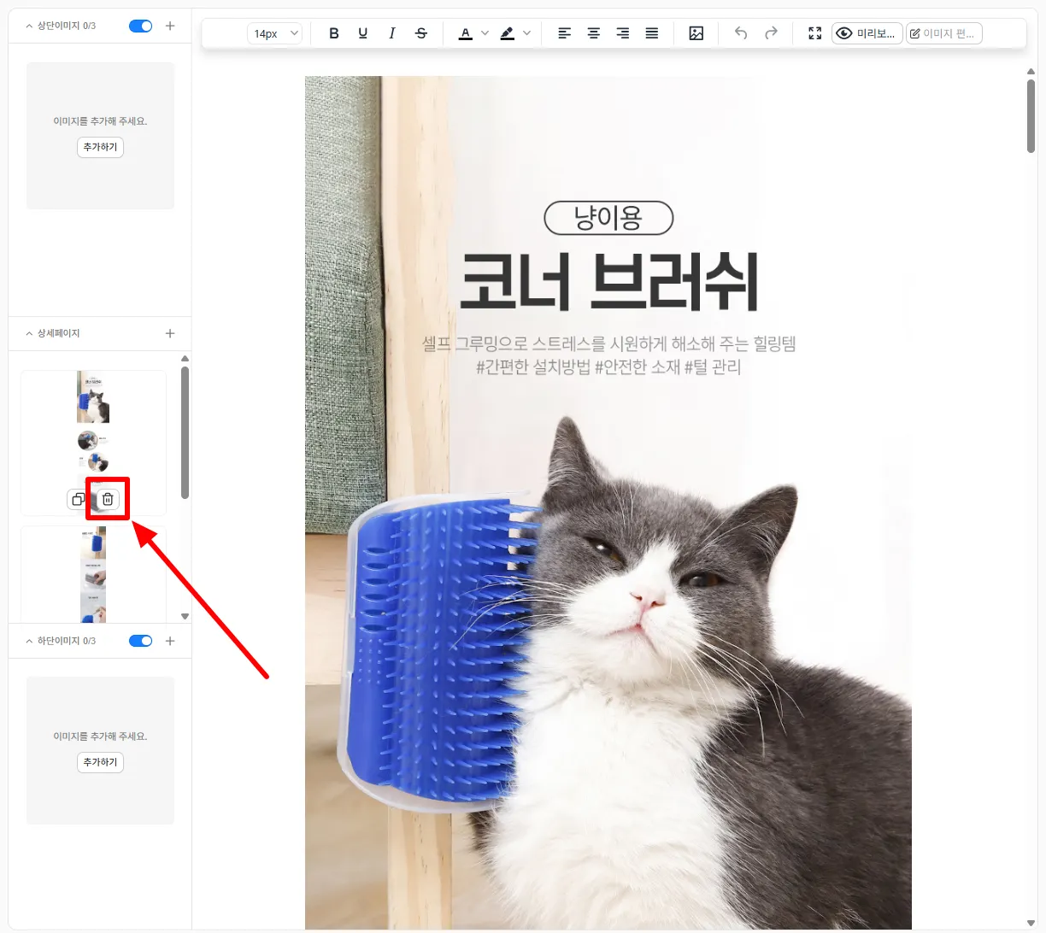Justify text alignment
This screenshot has height=933, width=1046.
coord(652,33)
